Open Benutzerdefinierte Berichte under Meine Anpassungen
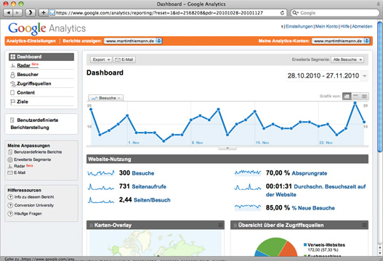Screen dimensions: 383x261 pyautogui.click(x=38, y=152)
